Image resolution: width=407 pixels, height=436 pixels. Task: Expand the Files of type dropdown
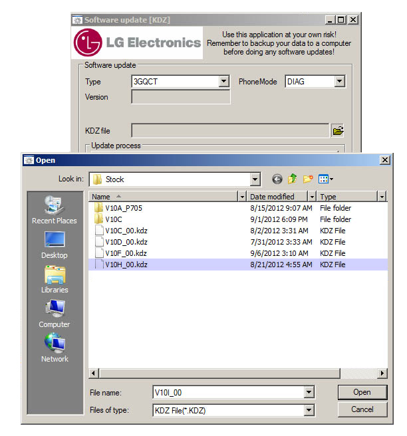click(x=309, y=410)
